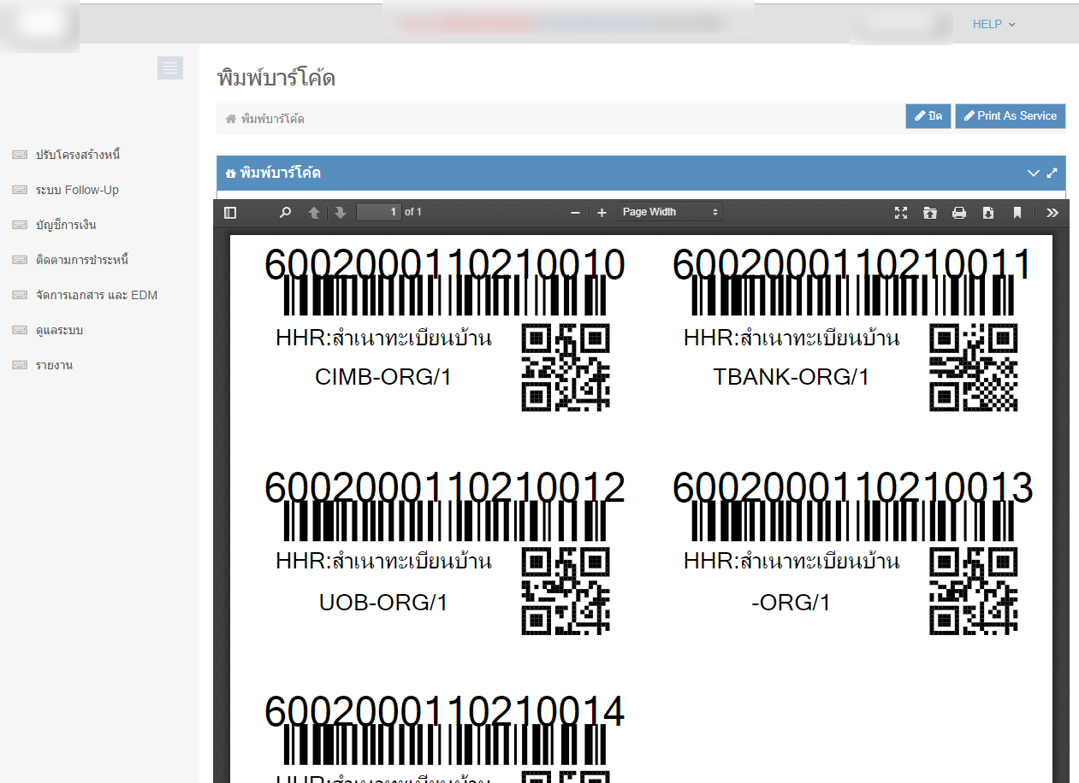1079x783 pixels.
Task: Click keyboard icon beside ติดตามการชำระหนี้
Action: [x=20, y=260]
